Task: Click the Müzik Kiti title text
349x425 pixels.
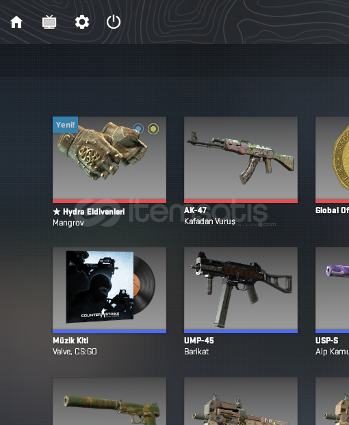Action: pyautogui.click(x=70, y=341)
